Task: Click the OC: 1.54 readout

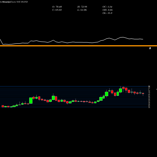Action: pyautogui.click(x=107, y=7)
